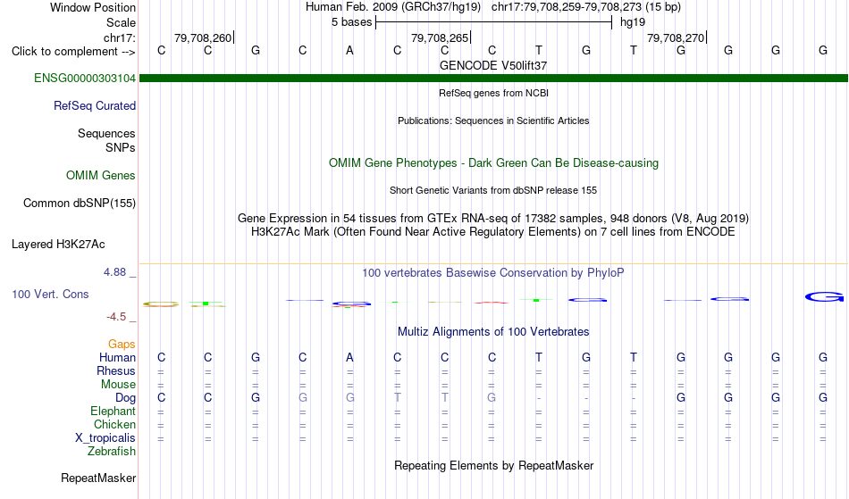
Task: Click the 4.88 PhyloP upper limit
Action: tap(114, 272)
